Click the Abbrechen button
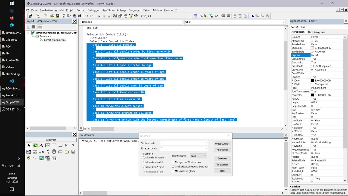This screenshot has width=348, height=196. 222,150
